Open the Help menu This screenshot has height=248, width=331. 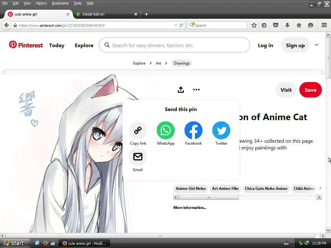pos(90,3)
